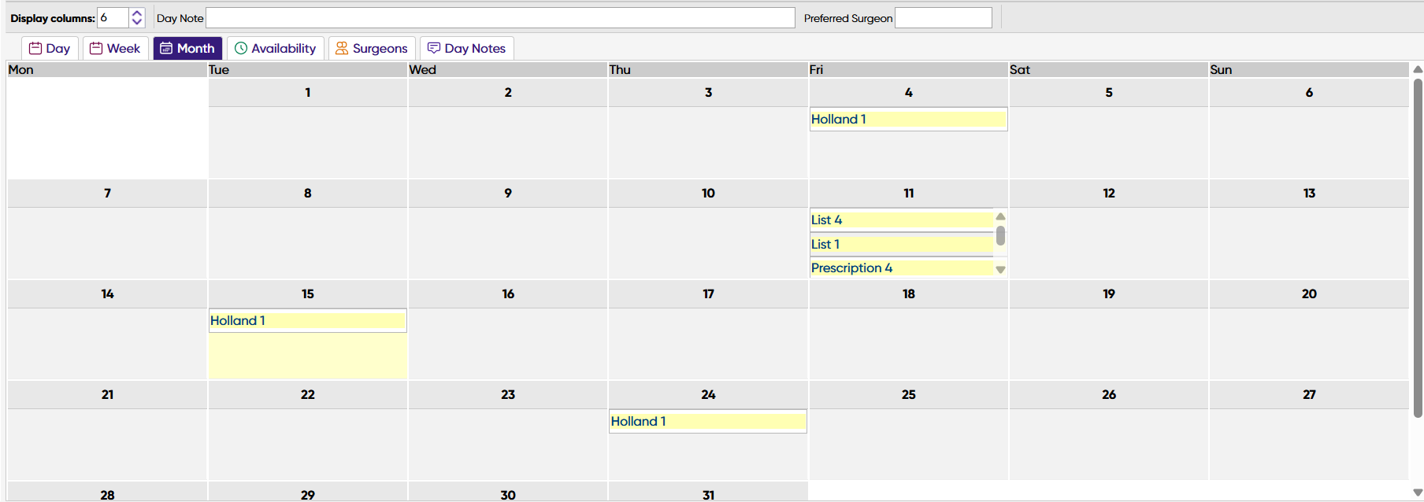Image resolution: width=1424 pixels, height=502 pixels.
Task: Select Prescription 4 entry on day 11
Action: click(x=903, y=268)
